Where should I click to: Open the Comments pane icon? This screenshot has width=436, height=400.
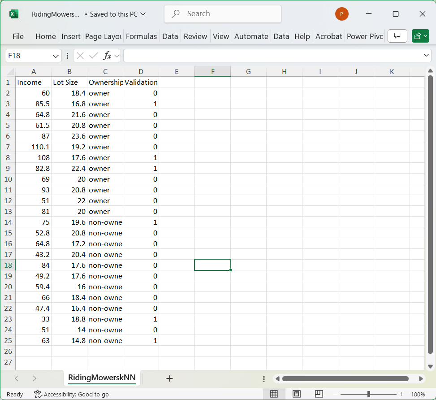[x=397, y=36]
